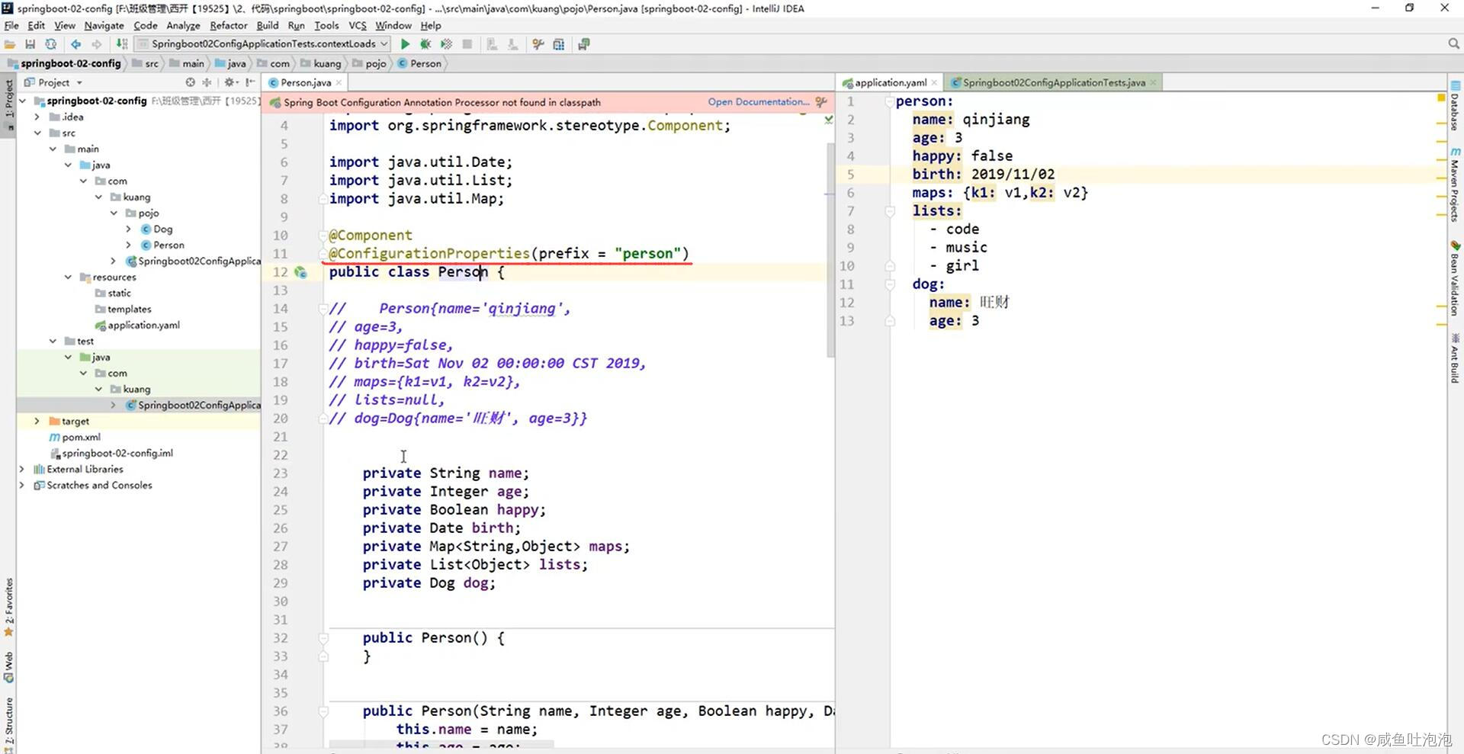
Task: Expand the Dog class node
Action: 129,229
